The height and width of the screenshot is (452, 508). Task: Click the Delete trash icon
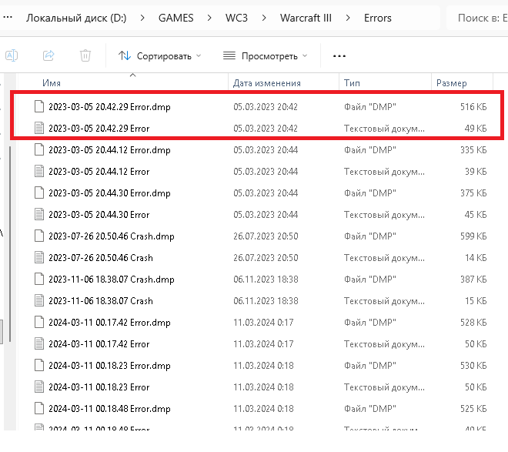tap(85, 55)
